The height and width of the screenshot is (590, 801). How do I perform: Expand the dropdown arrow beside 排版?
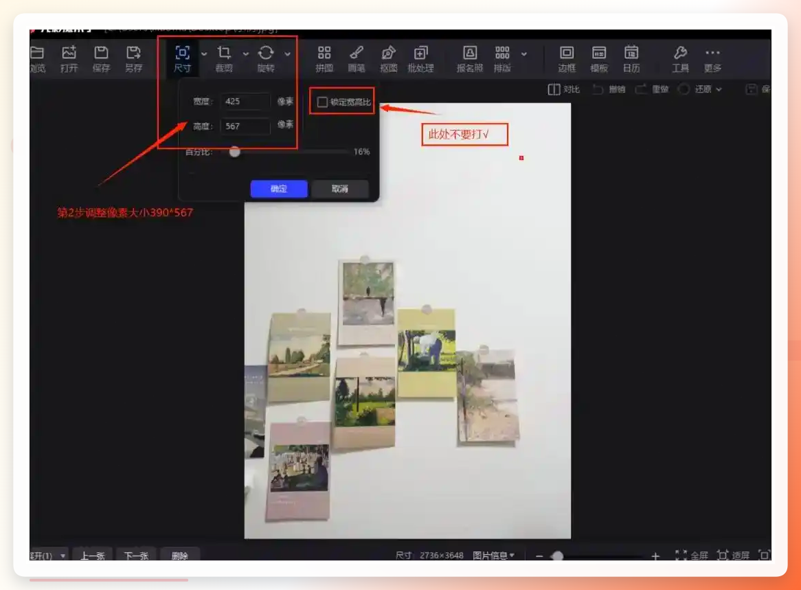point(524,54)
